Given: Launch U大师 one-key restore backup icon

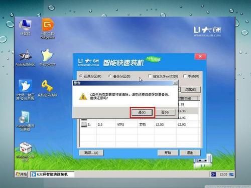Looking at the screenshot, I should click(x=25, y=90).
